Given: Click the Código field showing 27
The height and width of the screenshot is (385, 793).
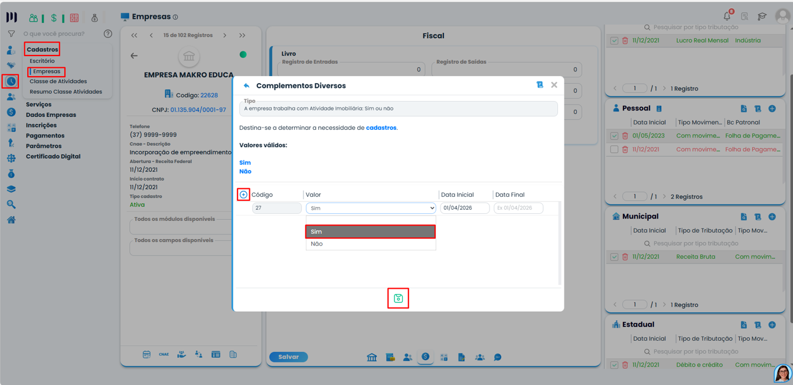Looking at the screenshot, I should coord(277,208).
